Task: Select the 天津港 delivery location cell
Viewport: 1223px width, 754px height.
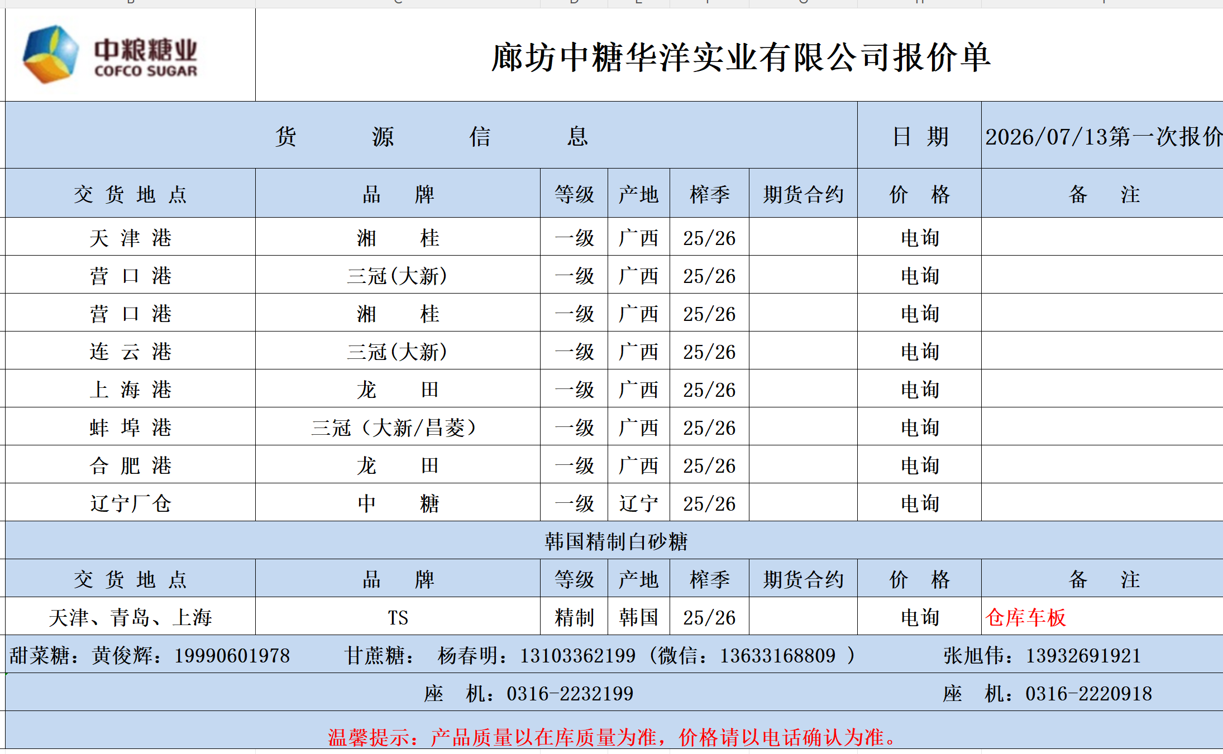Action: tap(130, 237)
